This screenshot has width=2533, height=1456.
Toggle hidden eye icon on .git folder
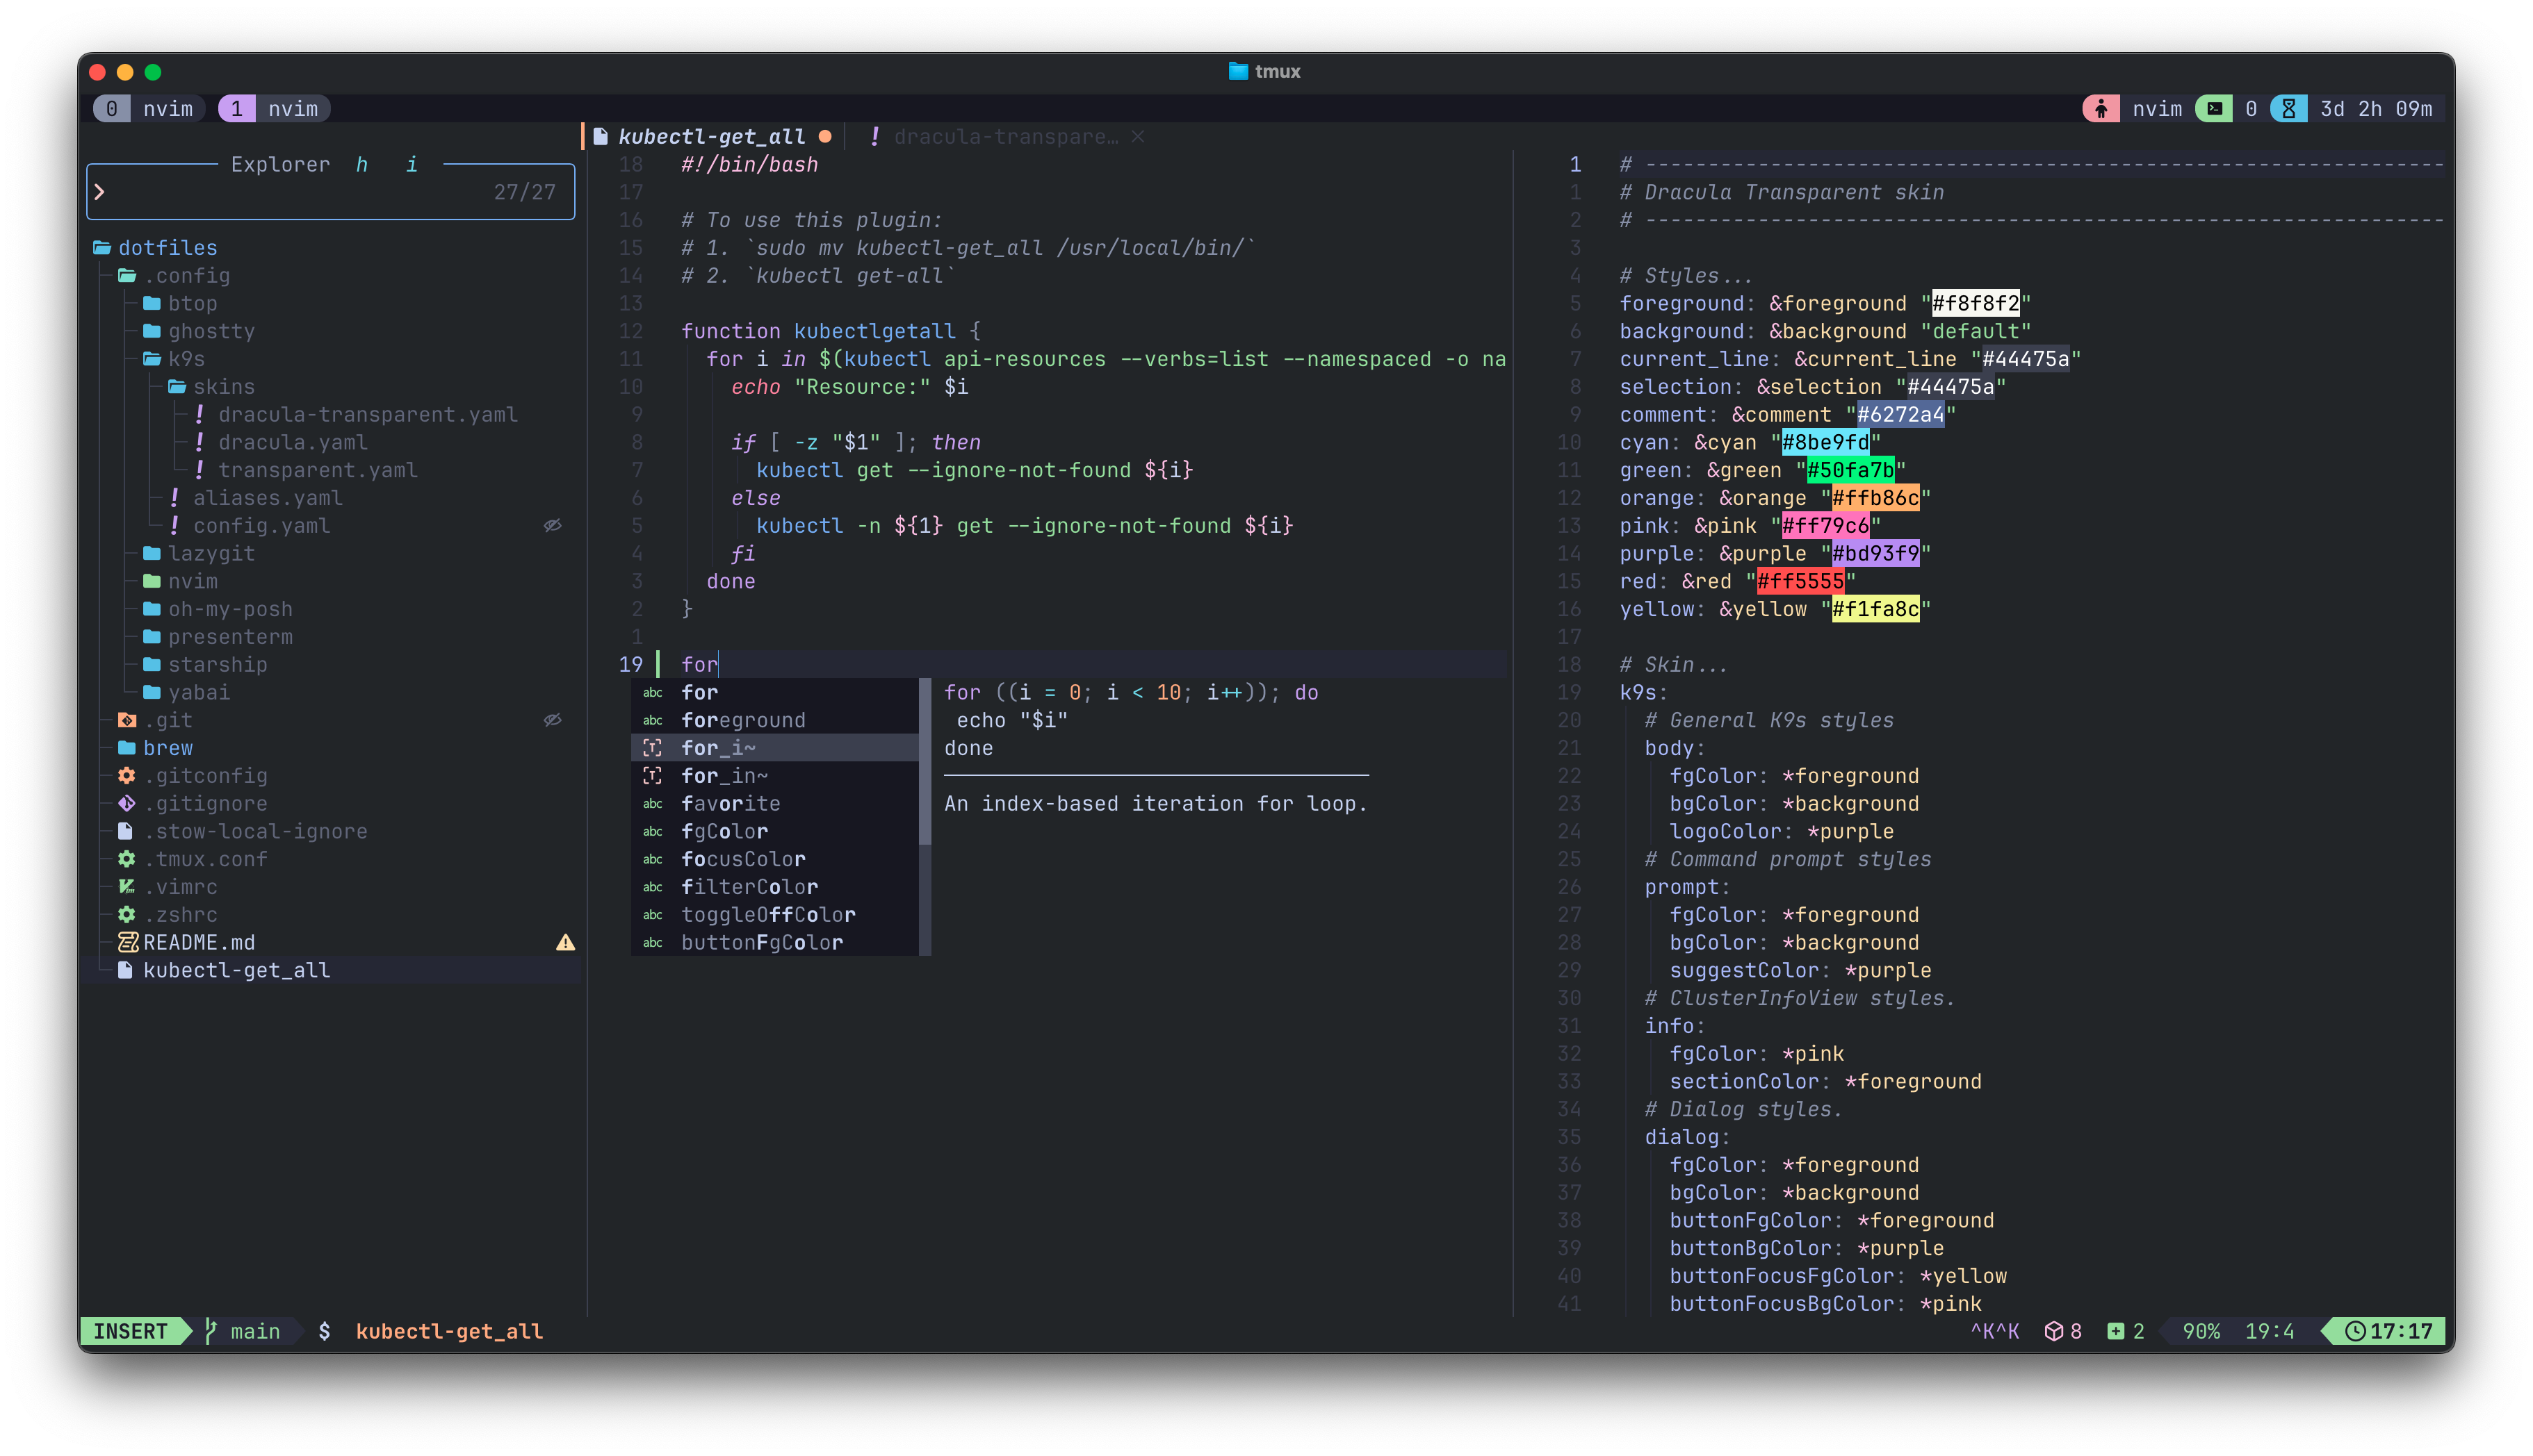coord(552,720)
